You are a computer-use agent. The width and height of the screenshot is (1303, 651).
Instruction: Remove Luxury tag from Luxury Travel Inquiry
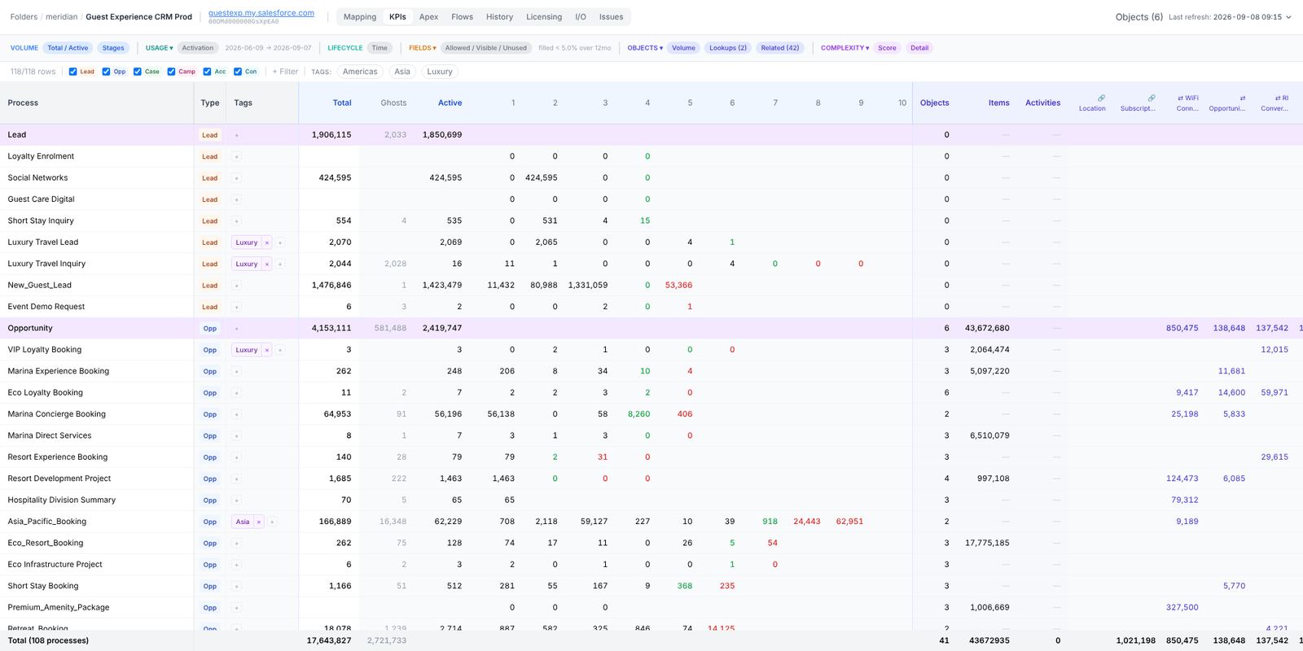pos(266,264)
